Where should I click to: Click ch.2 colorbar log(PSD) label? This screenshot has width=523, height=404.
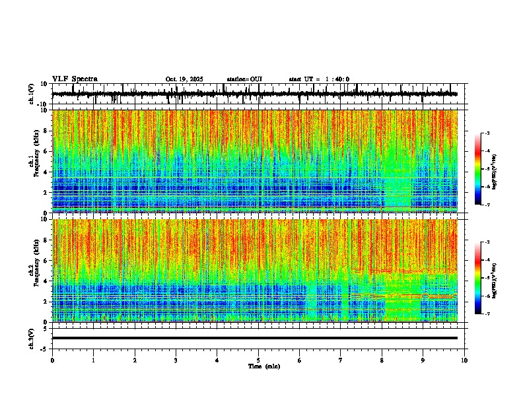pos(495,281)
